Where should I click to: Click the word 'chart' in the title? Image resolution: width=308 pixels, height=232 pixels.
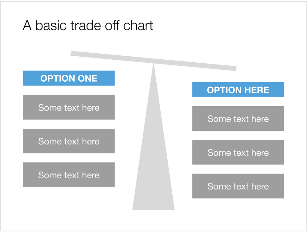[138, 26]
